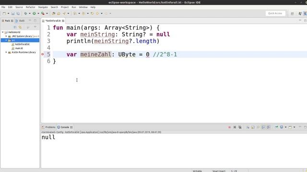The height and width of the screenshot is (172, 307).
Task: Open the Search menu
Action: point(54,7)
